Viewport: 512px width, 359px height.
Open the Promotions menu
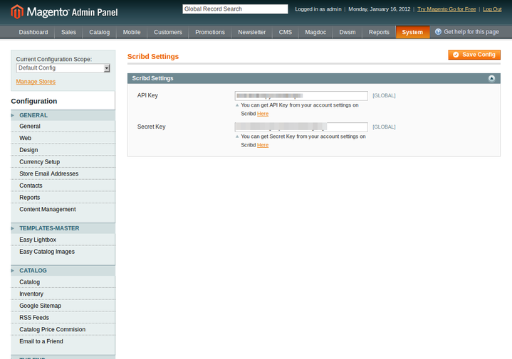coord(210,33)
